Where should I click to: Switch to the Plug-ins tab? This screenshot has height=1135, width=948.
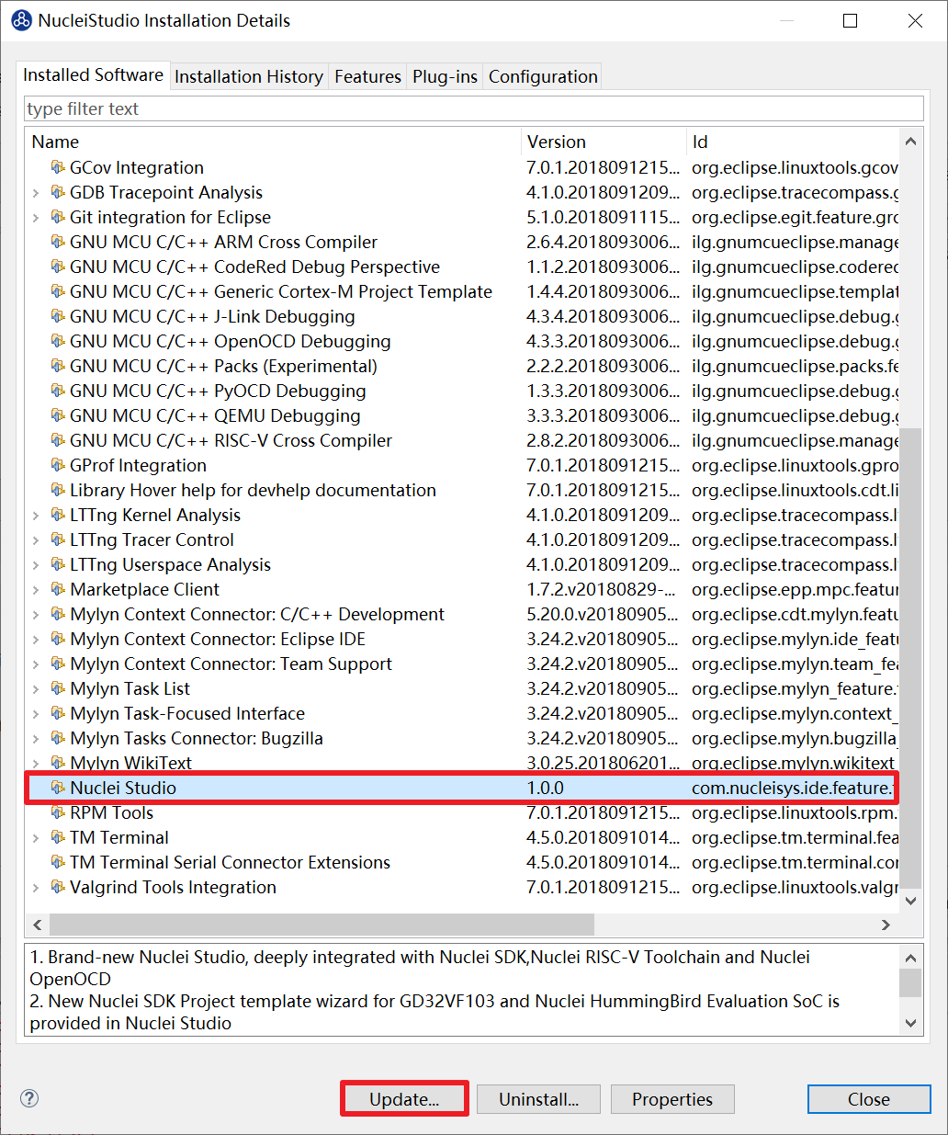tap(445, 76)
